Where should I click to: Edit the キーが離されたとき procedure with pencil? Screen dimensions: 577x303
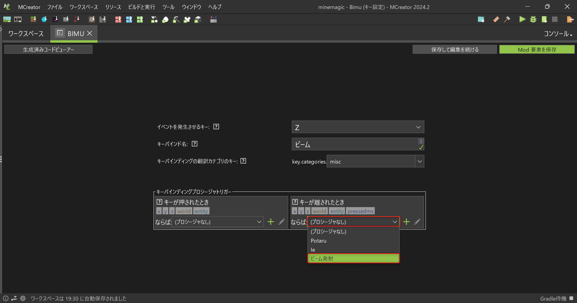coord(417,222)
